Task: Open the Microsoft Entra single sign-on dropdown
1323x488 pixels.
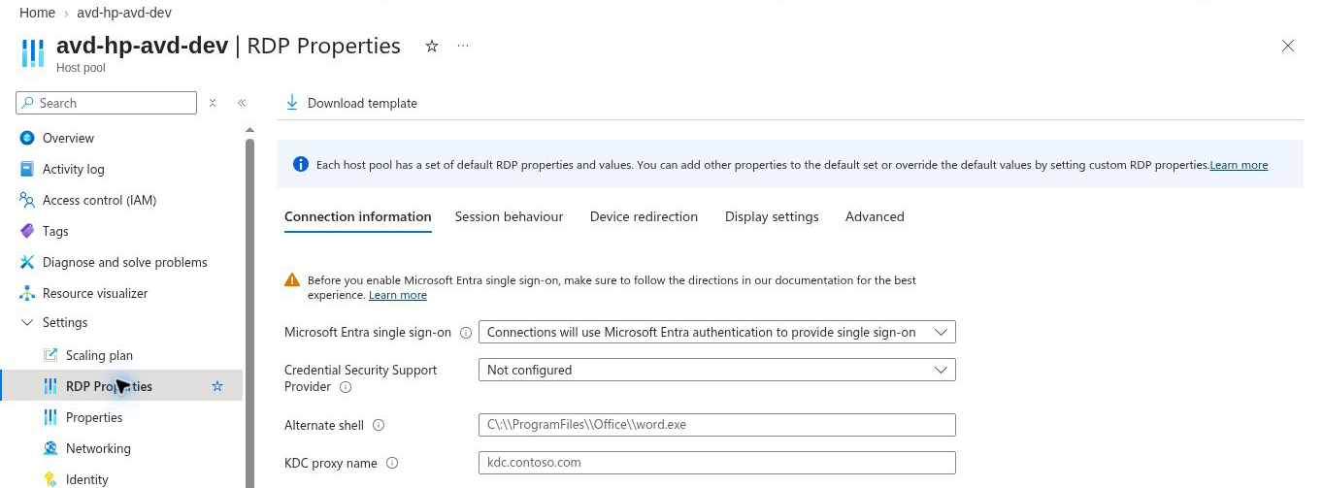Action: pyautogui.click(x=717, y=332)
